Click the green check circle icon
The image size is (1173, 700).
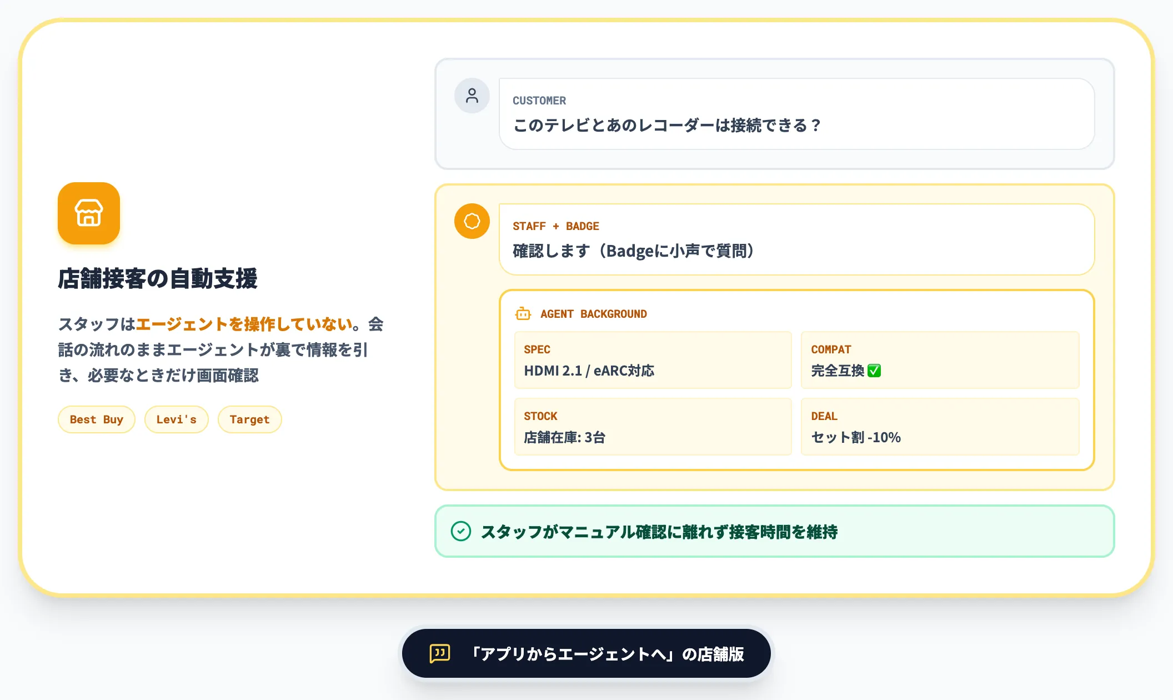point(461,531)
